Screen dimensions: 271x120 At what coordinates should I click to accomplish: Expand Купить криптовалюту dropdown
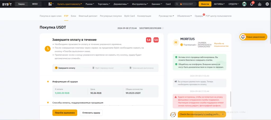tap(70, 4)
